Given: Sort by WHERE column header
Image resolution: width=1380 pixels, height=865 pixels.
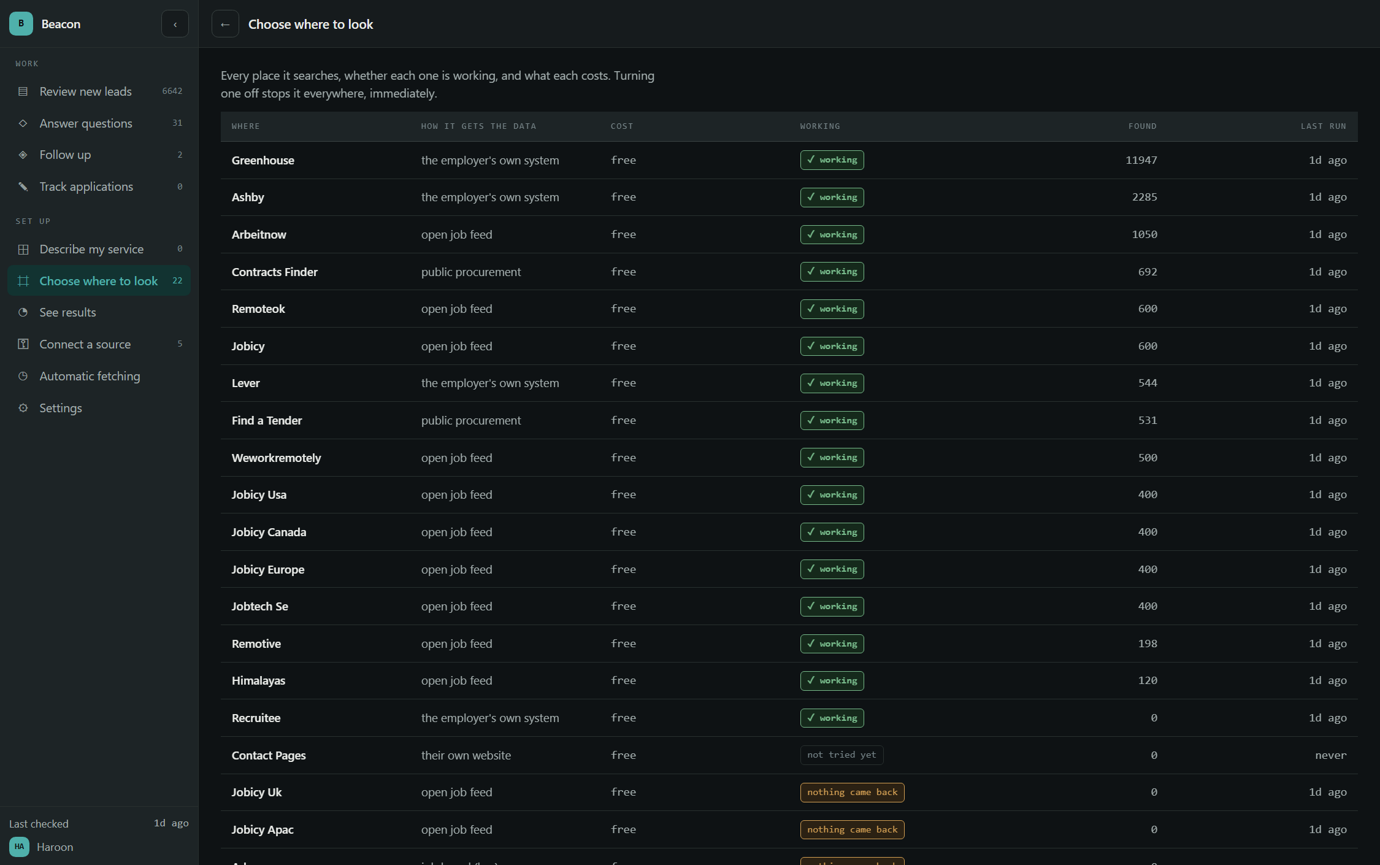Looking at the screenshot, I should 245,126.
